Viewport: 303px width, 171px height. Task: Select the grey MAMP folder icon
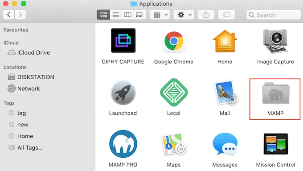click(x=275, y=93)
